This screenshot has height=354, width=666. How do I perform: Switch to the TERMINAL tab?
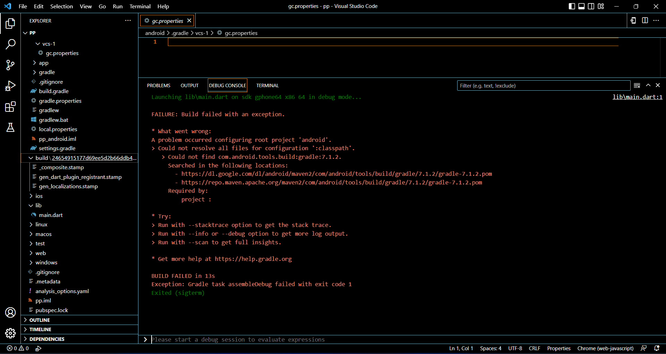[x=267, y=85]
